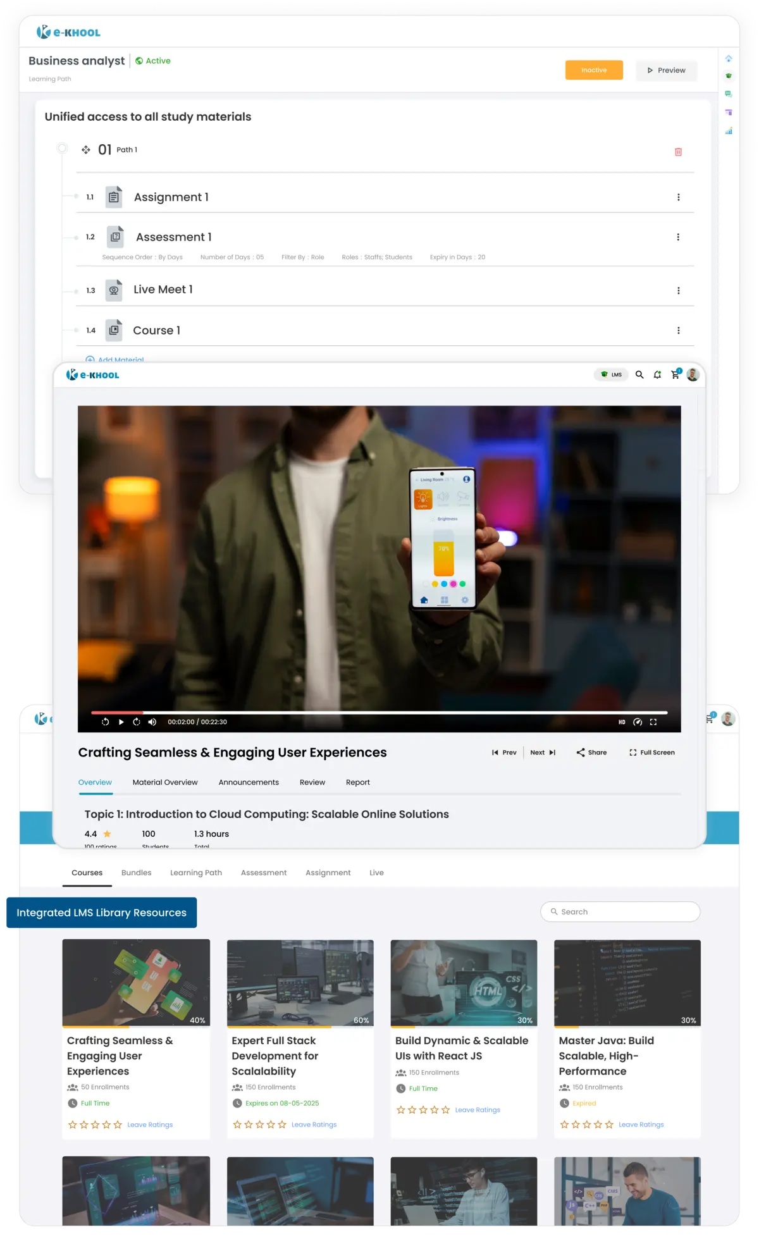Select the Assignment library tab
This screenshot has width=759, height=1239.
[328, 873]
